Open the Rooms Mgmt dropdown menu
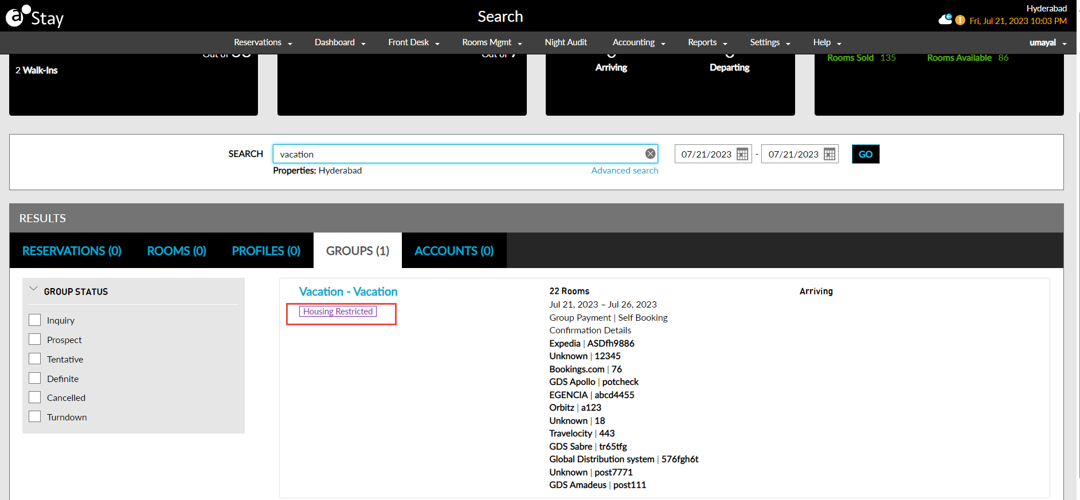Image resolution: width=1080 pixels, height=500 pixels. click(492, 42)
